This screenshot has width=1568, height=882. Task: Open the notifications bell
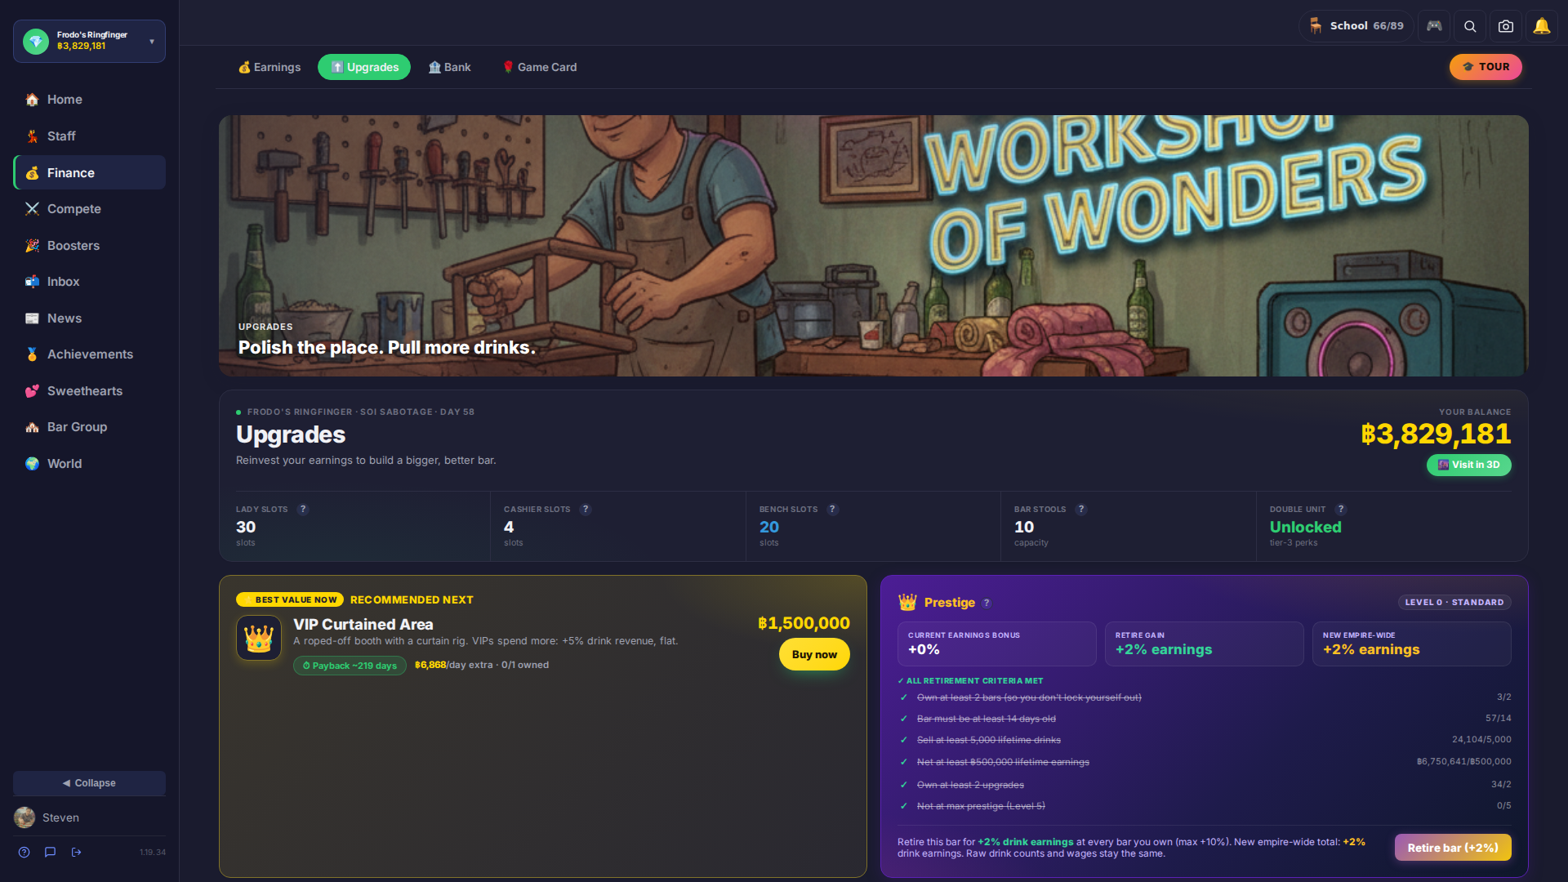tap(1542, 26)
